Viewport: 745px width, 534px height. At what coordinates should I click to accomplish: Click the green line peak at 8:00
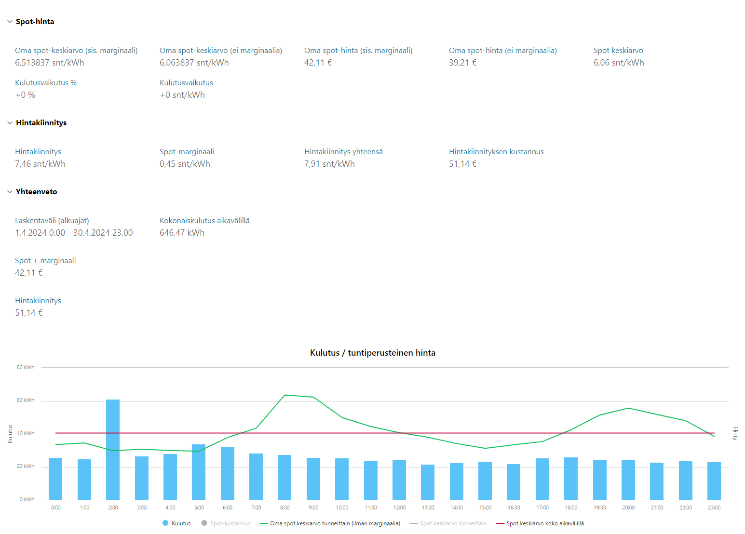coord(285,395)
